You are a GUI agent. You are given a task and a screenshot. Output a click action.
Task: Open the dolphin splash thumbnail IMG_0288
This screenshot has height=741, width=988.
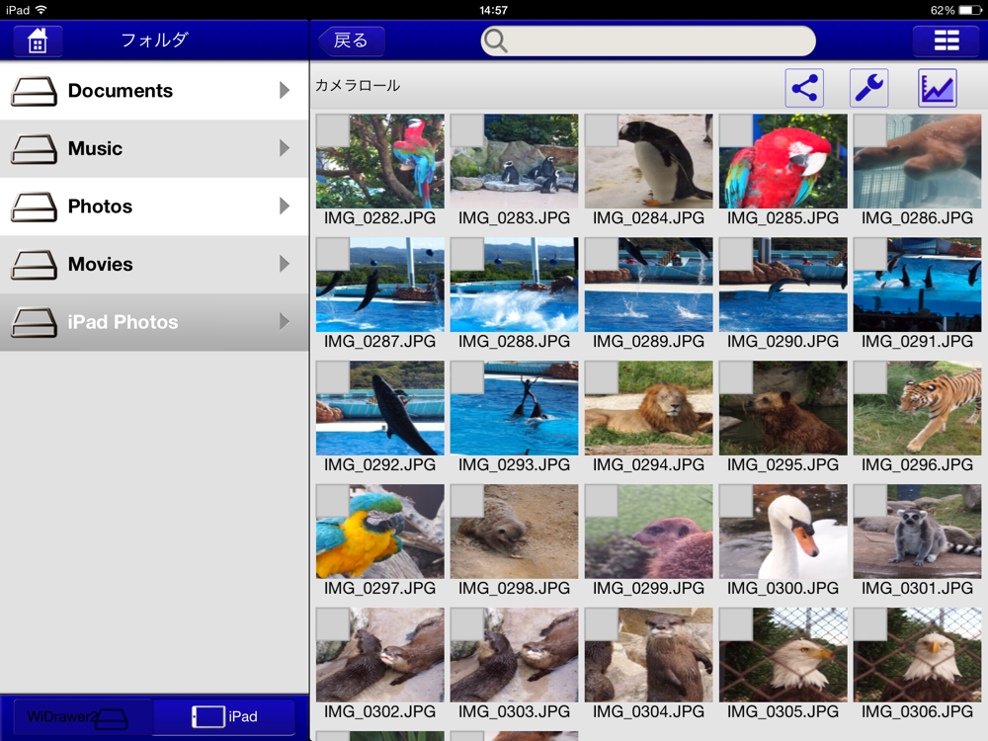coord(514,285)
